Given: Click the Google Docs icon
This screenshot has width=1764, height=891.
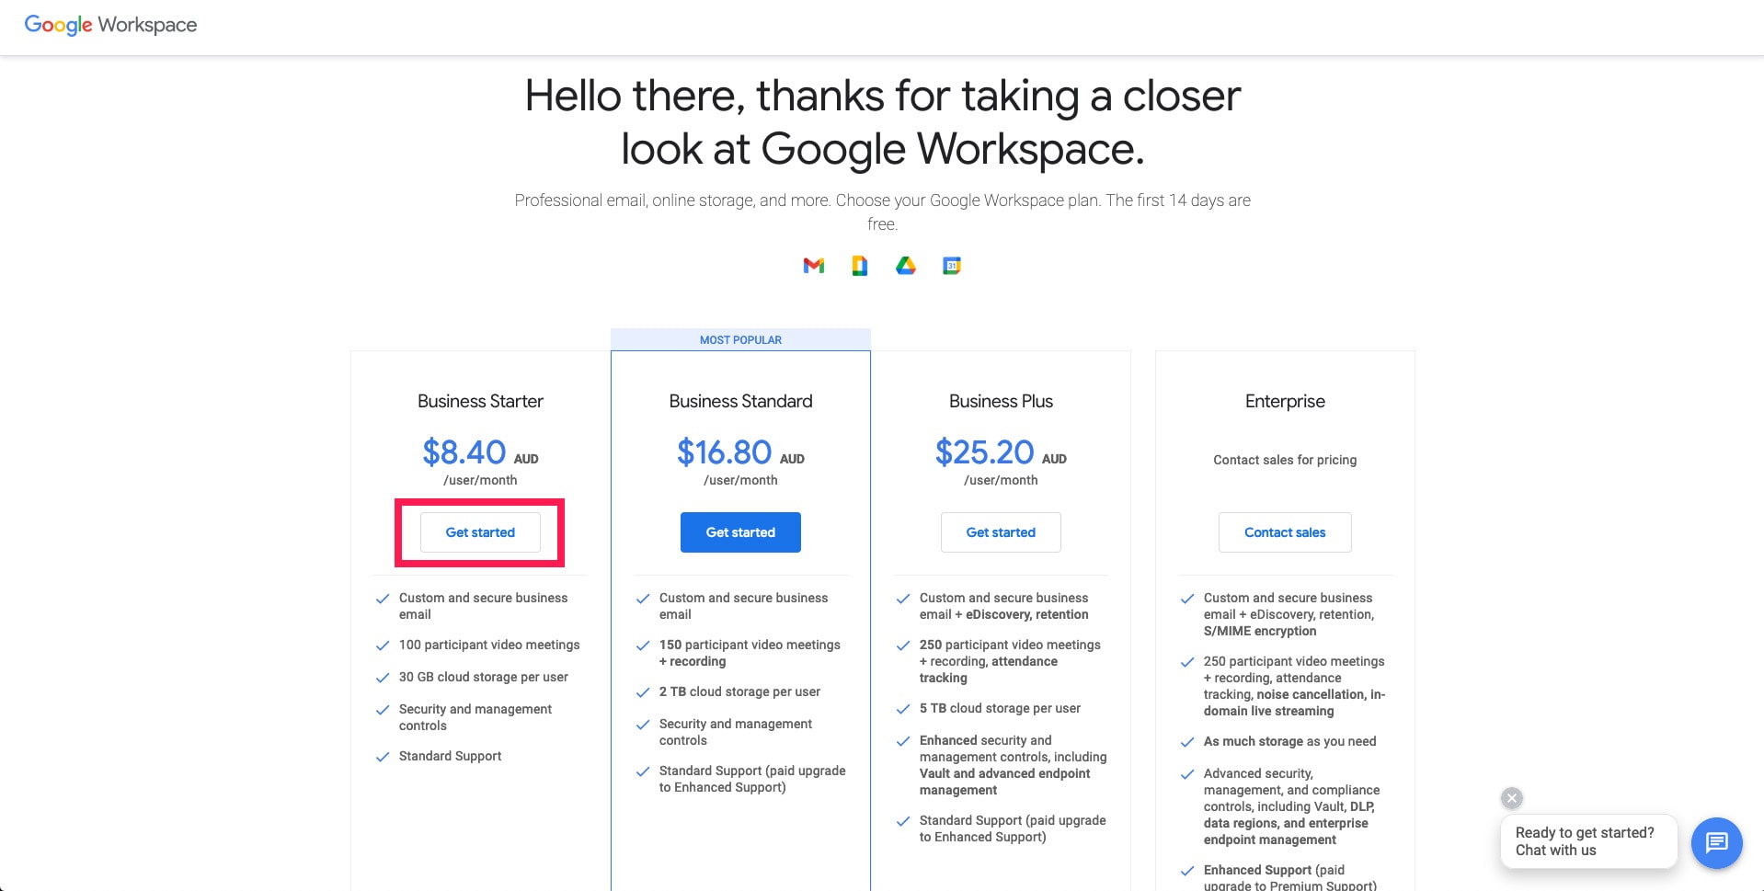Looking at the screenshot, I should click(x=859, y=266).
